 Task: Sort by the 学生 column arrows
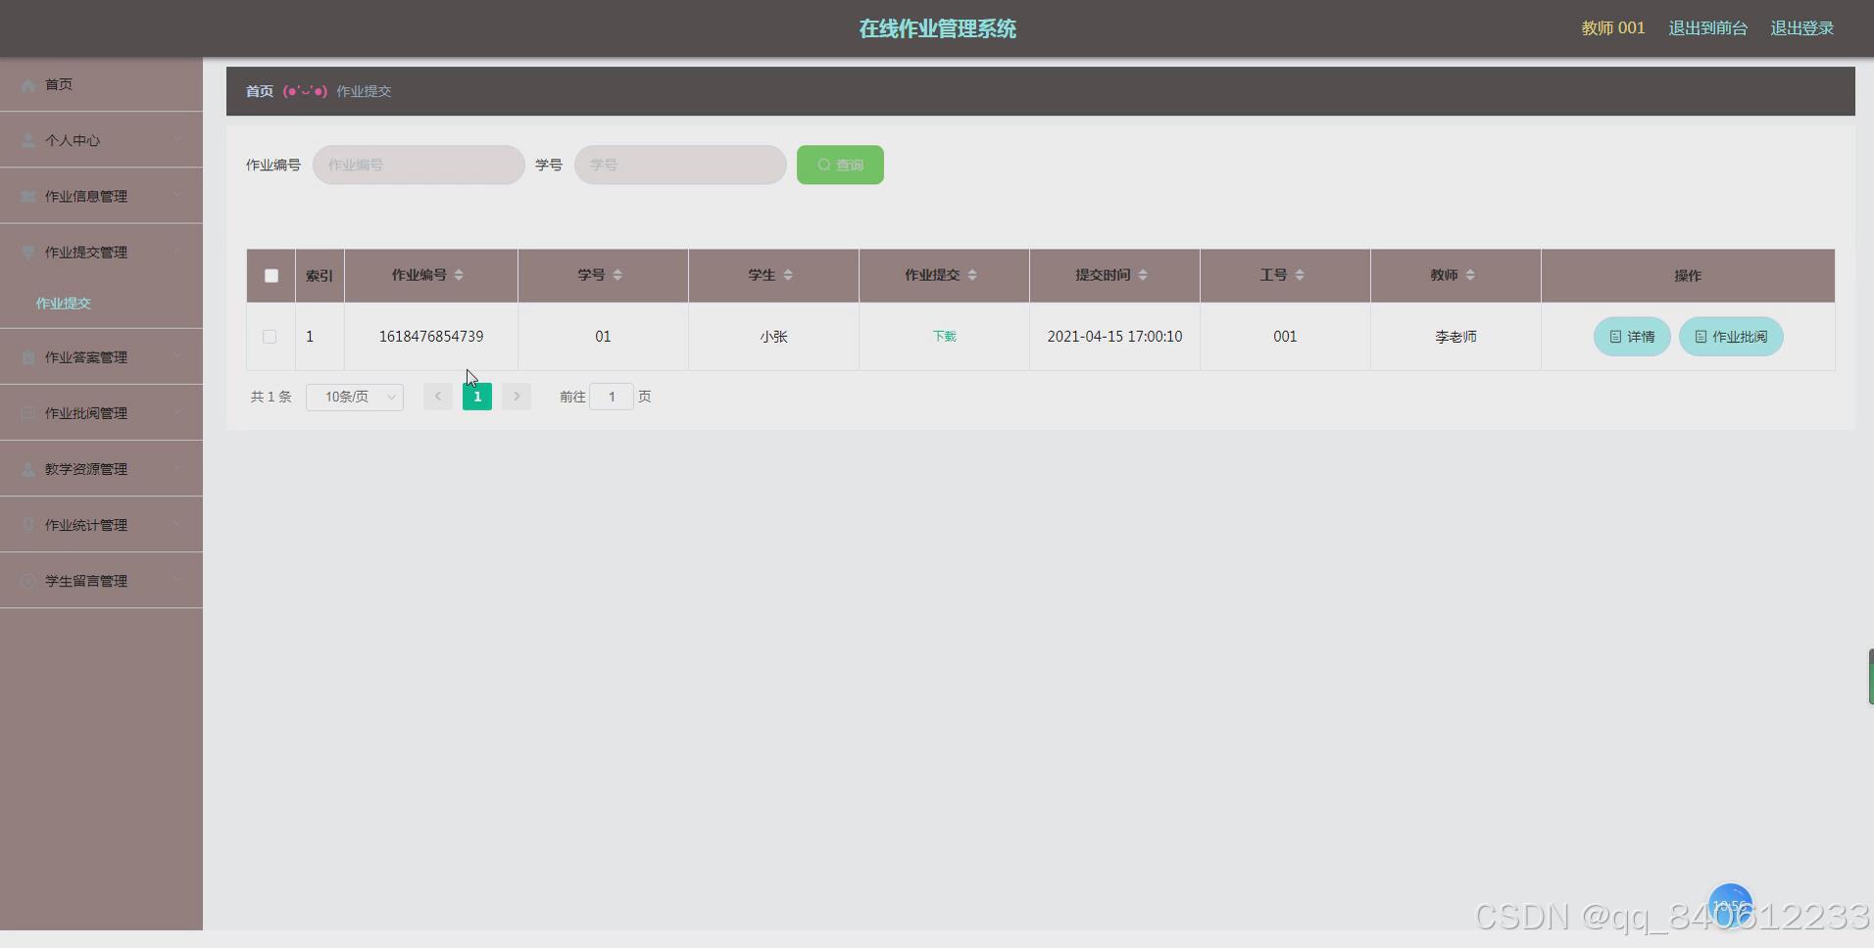click(788, 275)
